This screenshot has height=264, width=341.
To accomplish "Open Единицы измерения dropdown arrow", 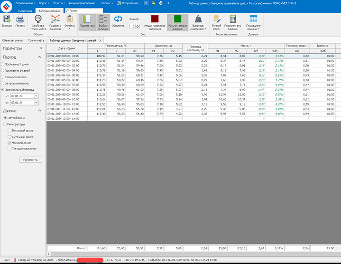I will [x=205, y=29].
